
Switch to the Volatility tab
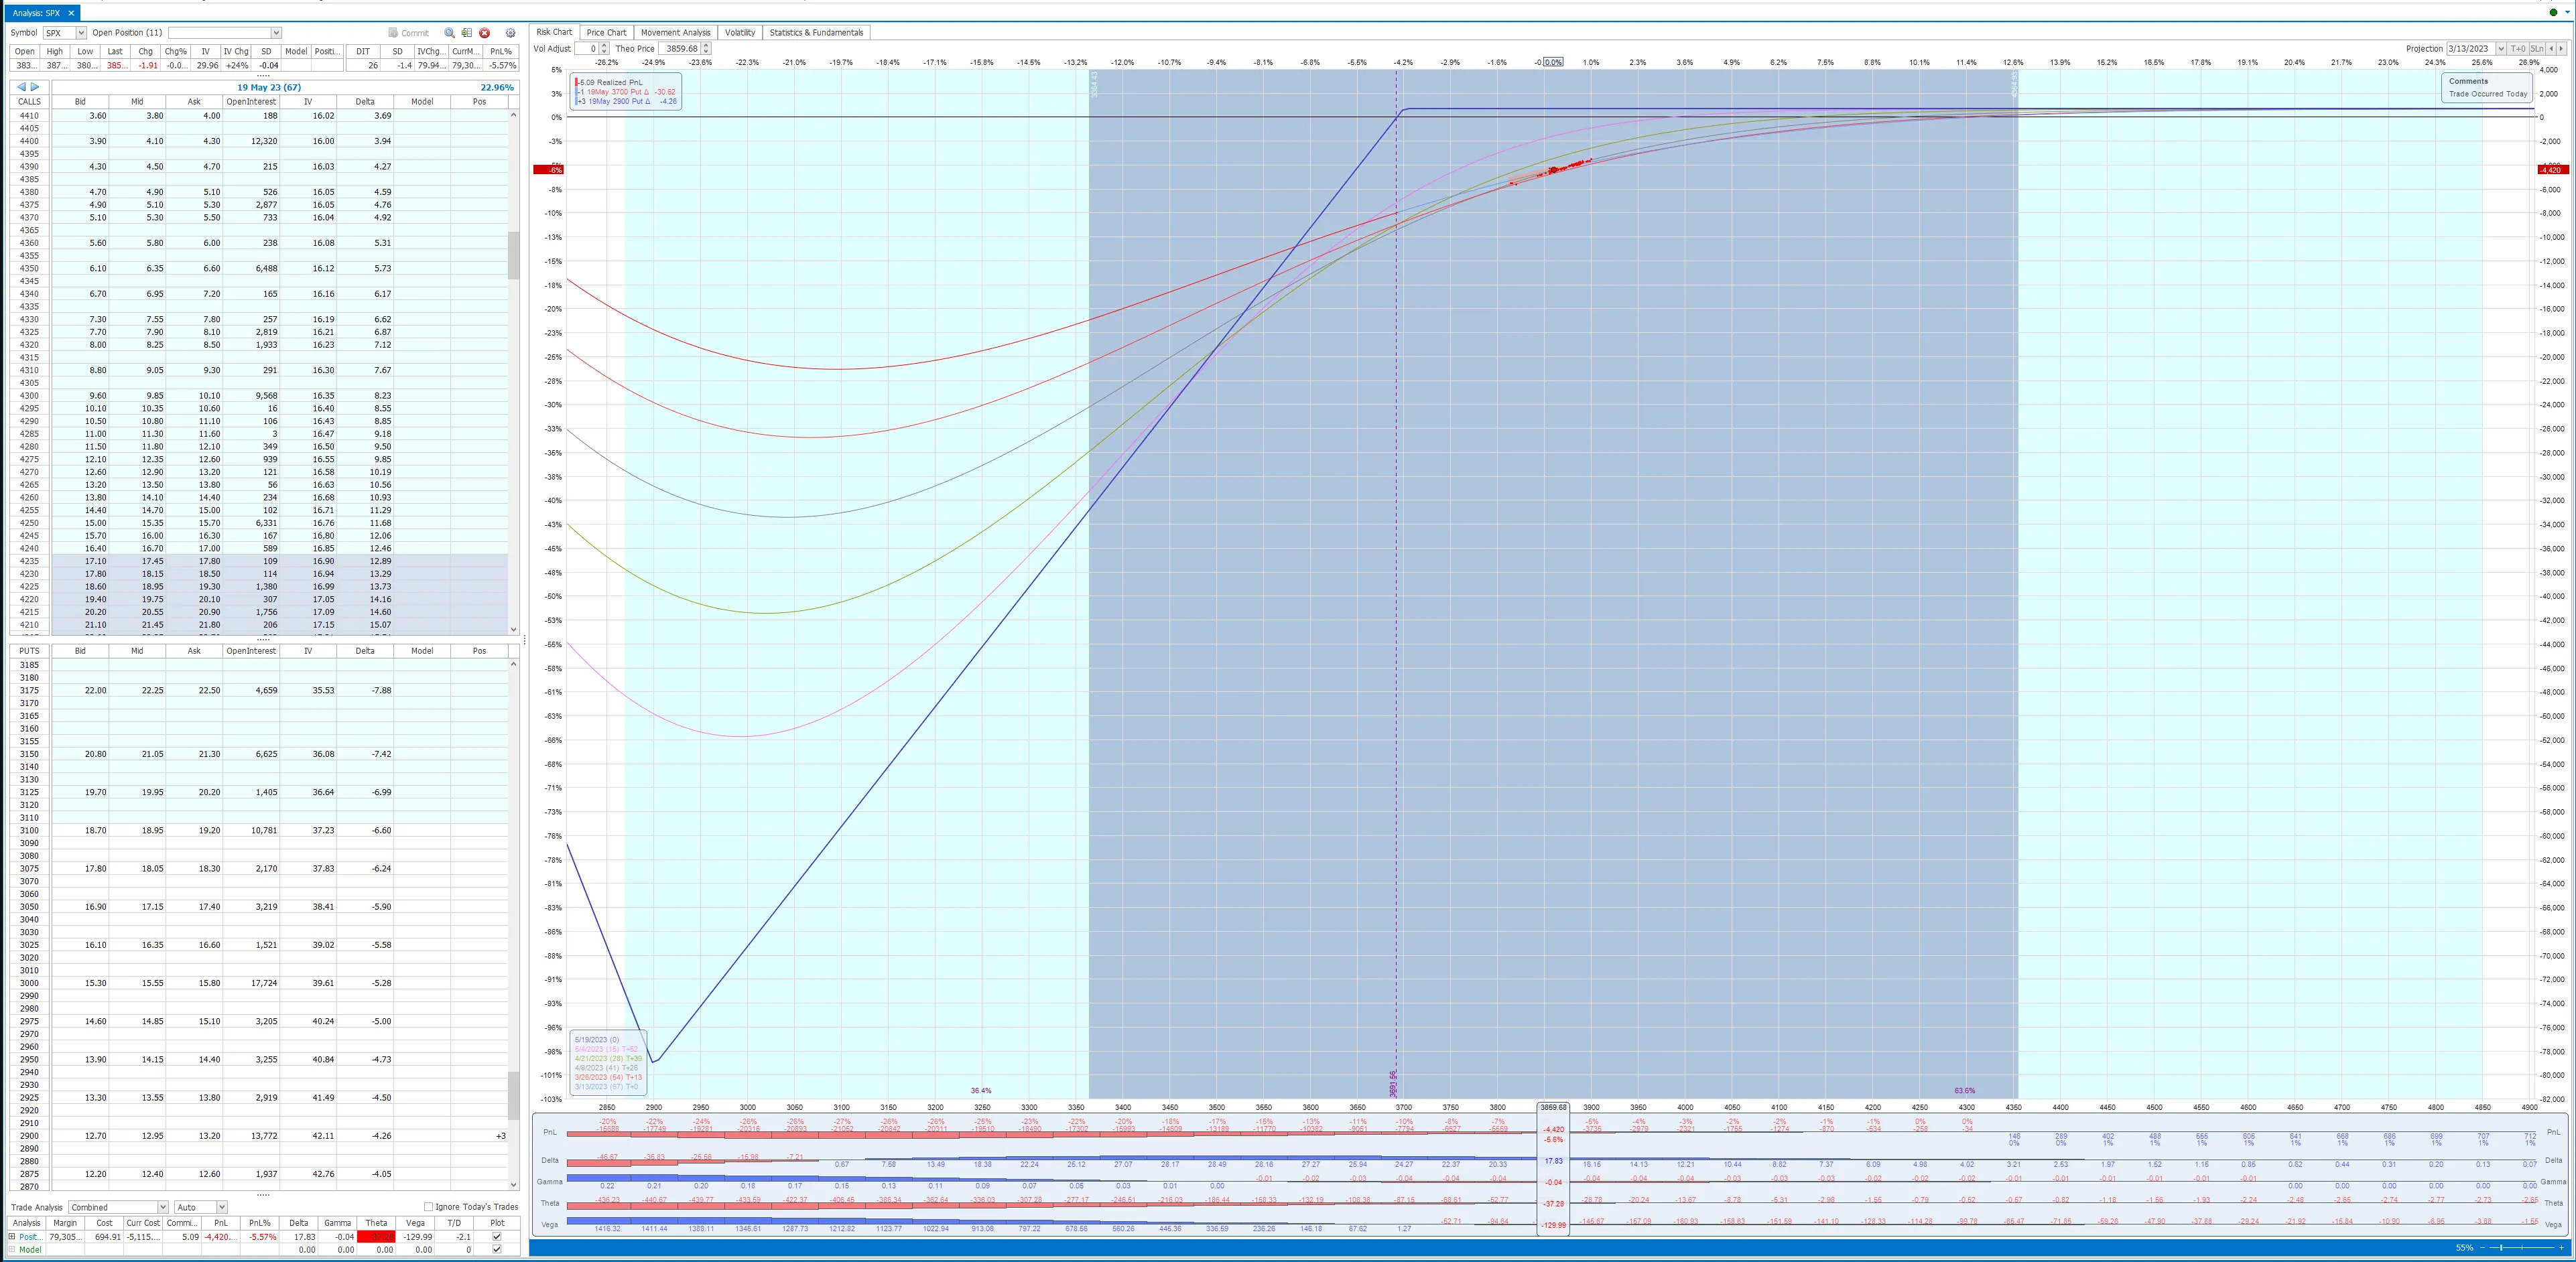pyautogui.click(x=739, y=32)
